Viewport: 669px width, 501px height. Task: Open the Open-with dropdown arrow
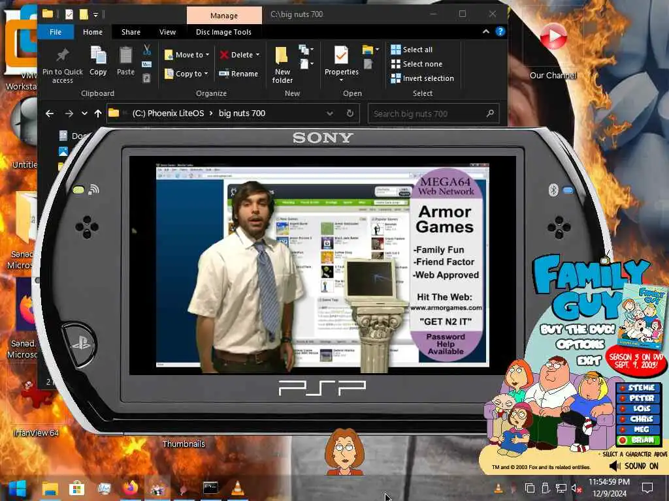[x=378, y=50]
